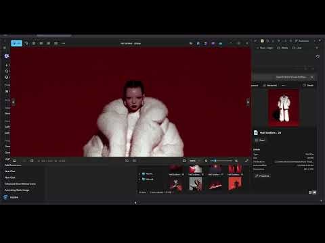This screenshot has height=243, width=325.
Task: Click the teal cloud icon in viewer toolbar
Action: tap(221, 43)
